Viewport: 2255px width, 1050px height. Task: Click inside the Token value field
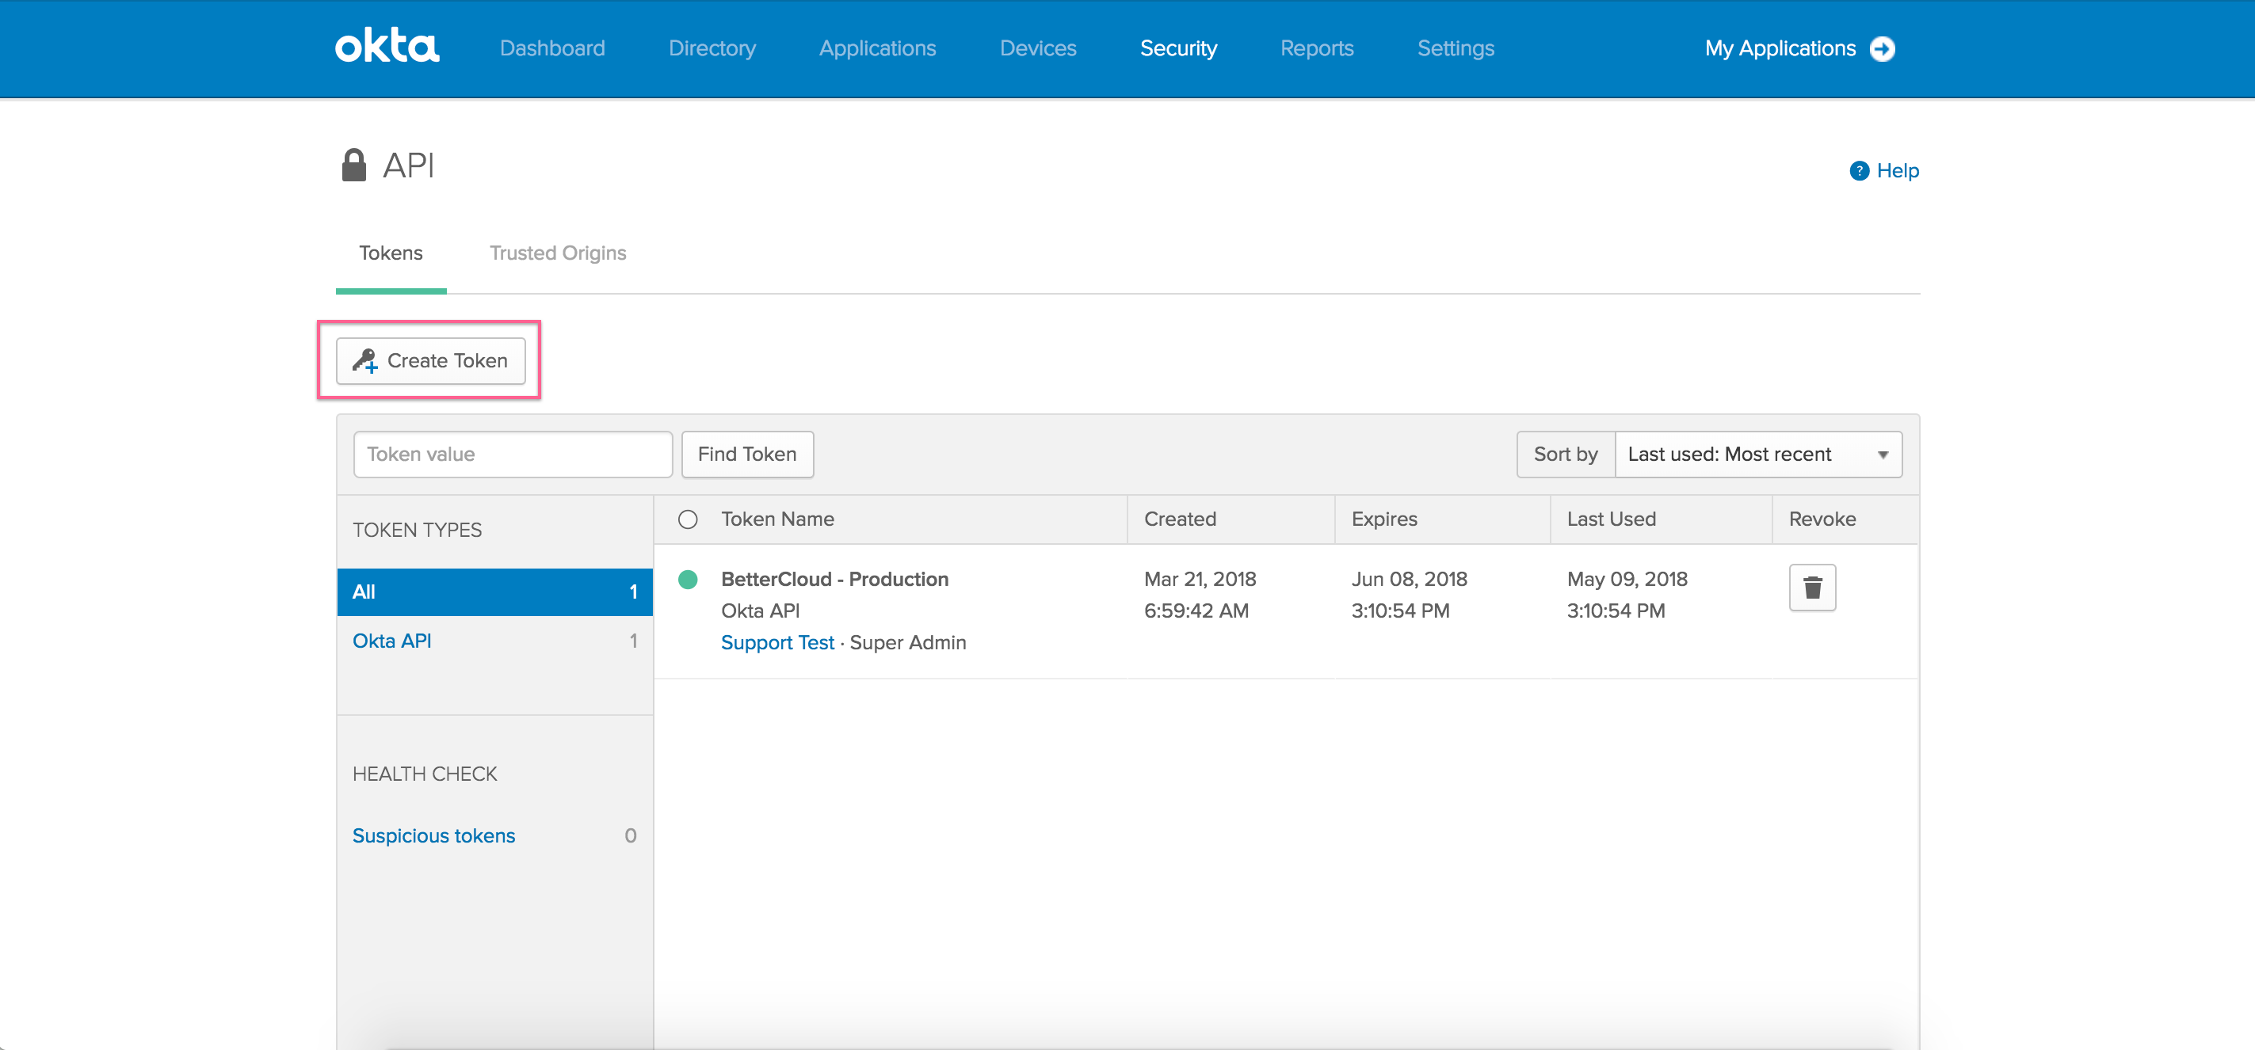click(x=512, y=454)
